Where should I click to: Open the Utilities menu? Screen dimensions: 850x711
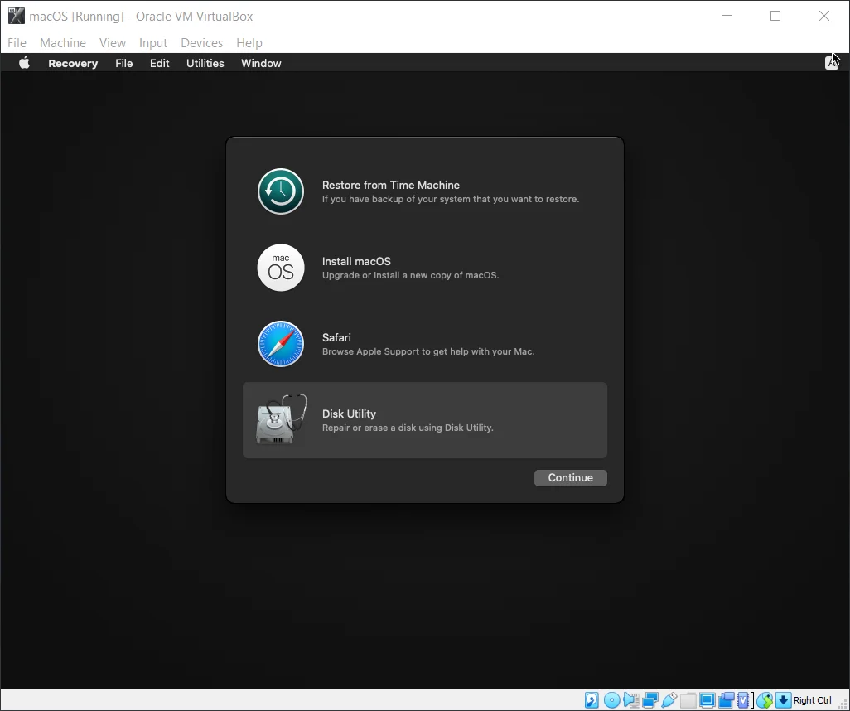coord(205,64)
